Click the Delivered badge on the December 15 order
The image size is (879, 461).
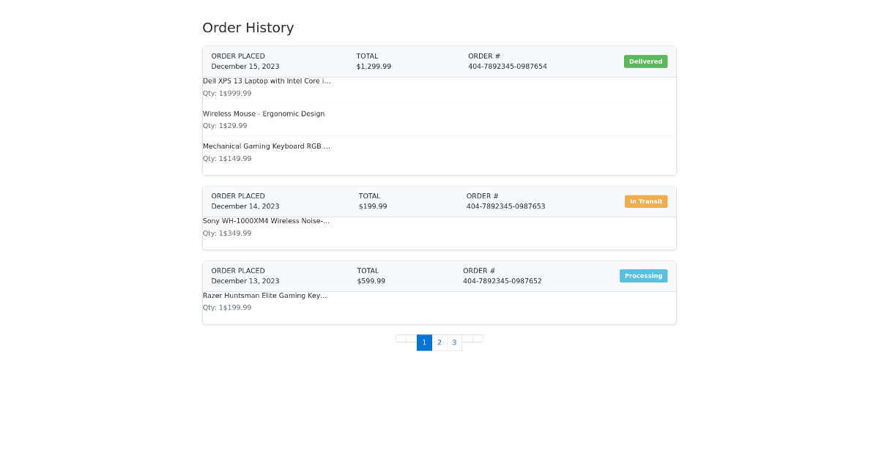point(645,61)
